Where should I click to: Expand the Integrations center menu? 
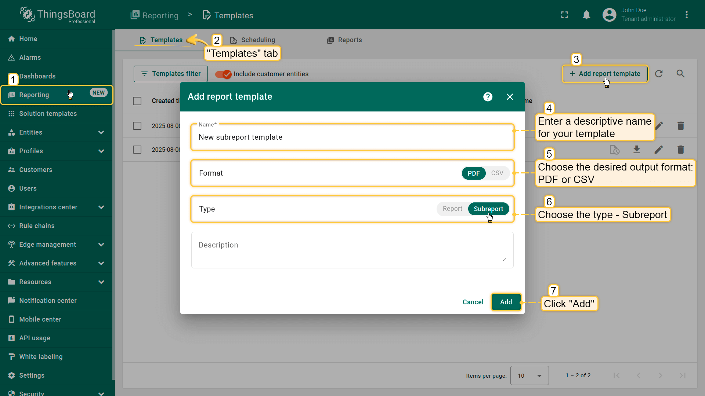click(x=101, y=207)
